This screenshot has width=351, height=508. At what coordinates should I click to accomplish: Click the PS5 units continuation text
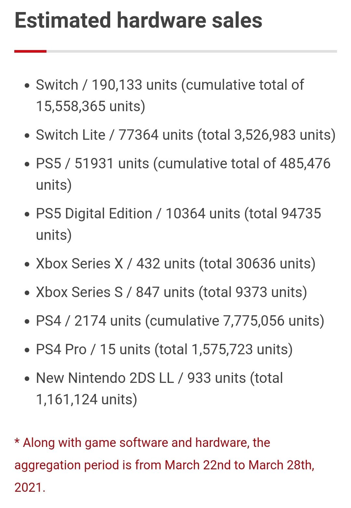tap(54, 185)
